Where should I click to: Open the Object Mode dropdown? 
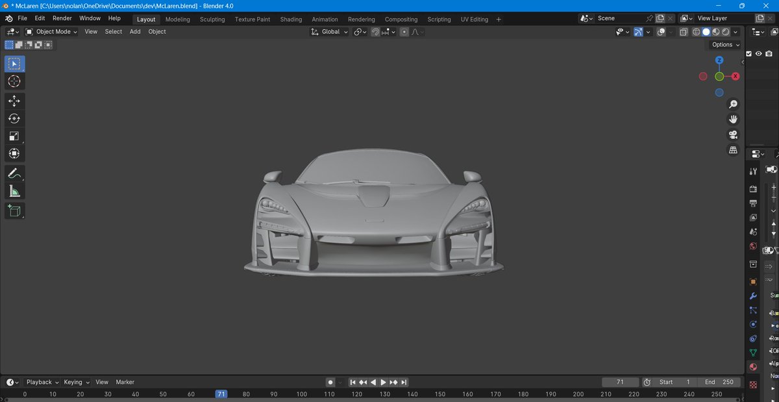tap(51, 32)
